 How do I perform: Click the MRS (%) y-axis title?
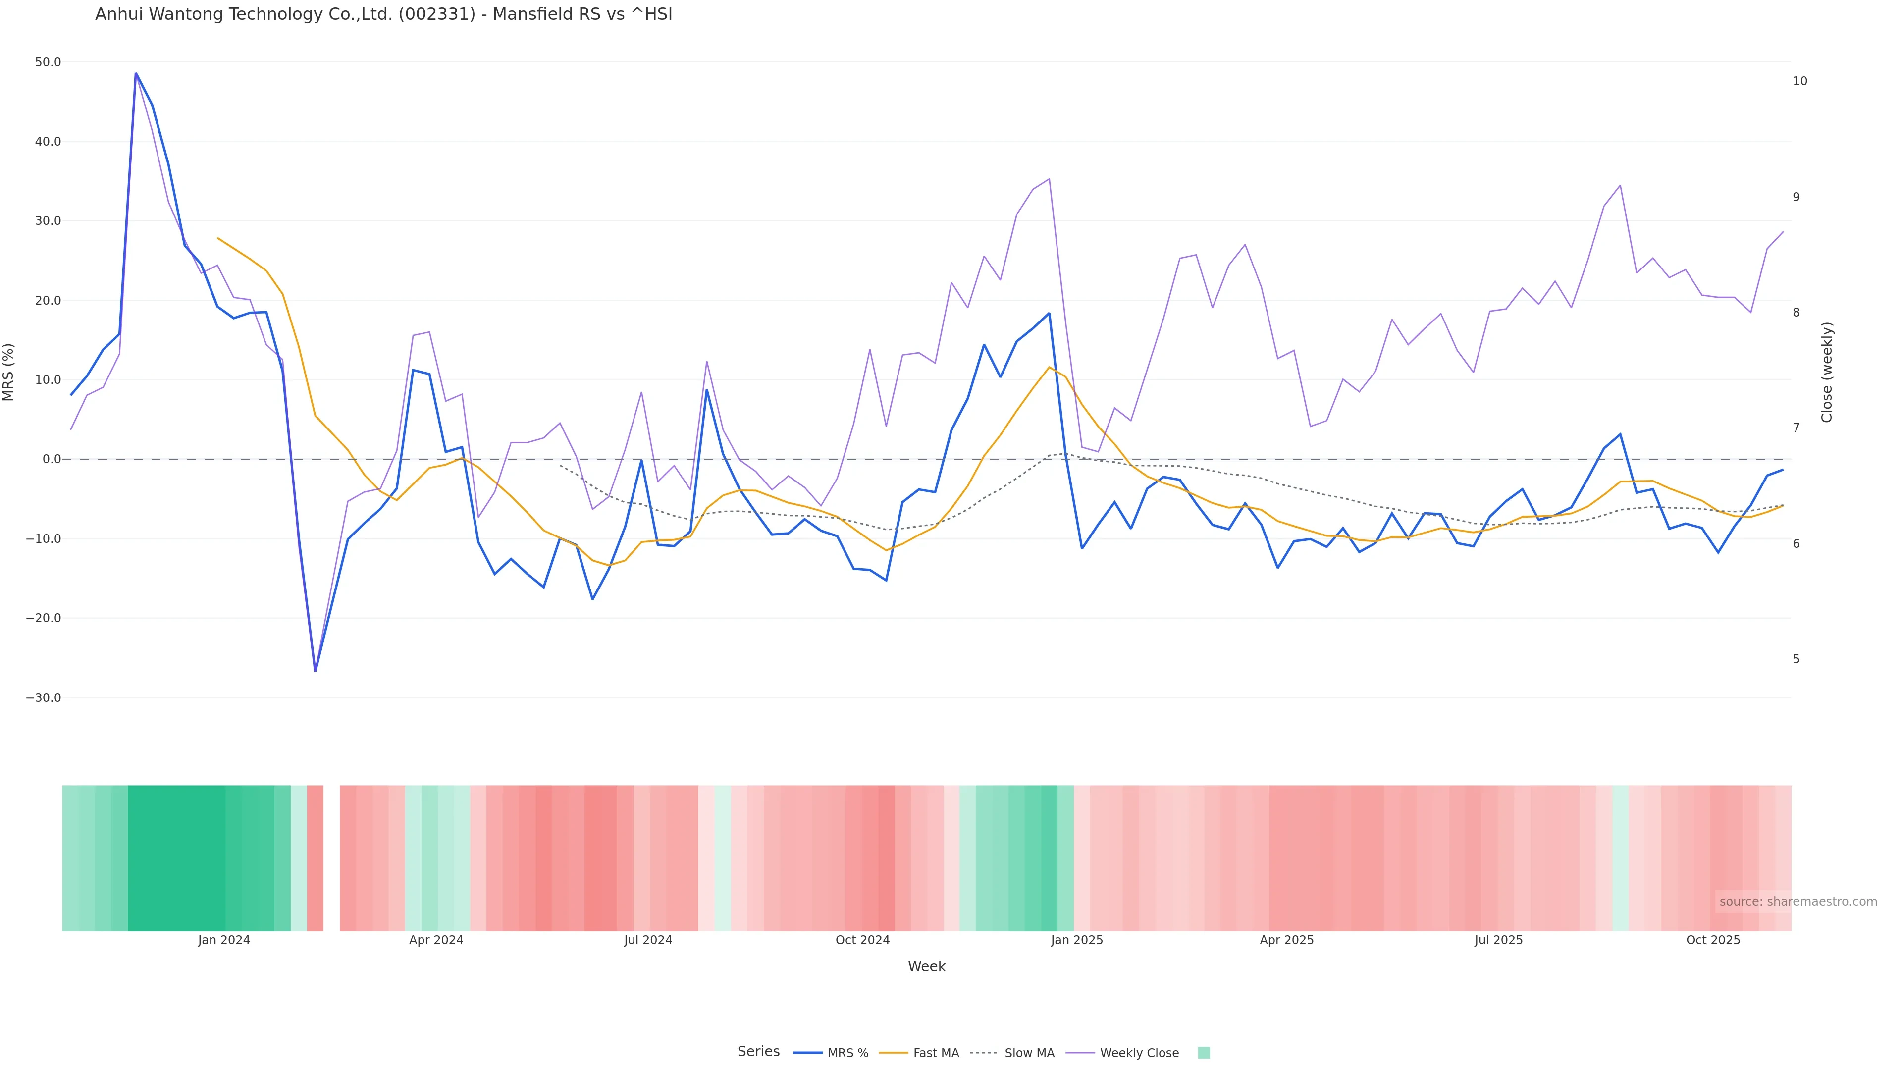click(x=9, y=372)
